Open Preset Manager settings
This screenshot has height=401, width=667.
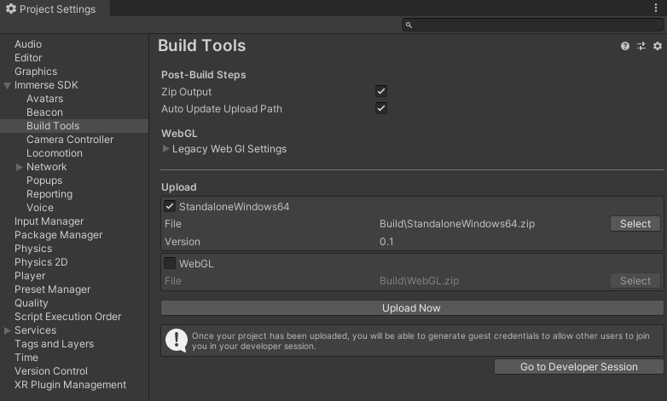[x=52, y=289]
